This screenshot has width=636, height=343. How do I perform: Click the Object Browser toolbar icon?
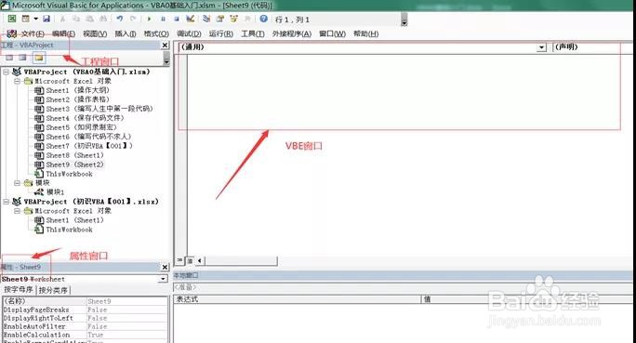(234, 19)
